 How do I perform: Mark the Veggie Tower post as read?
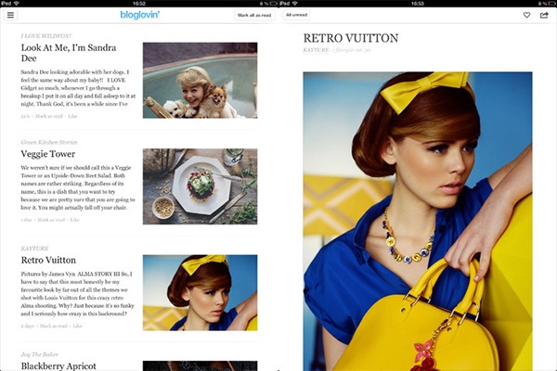pos(51,220)
